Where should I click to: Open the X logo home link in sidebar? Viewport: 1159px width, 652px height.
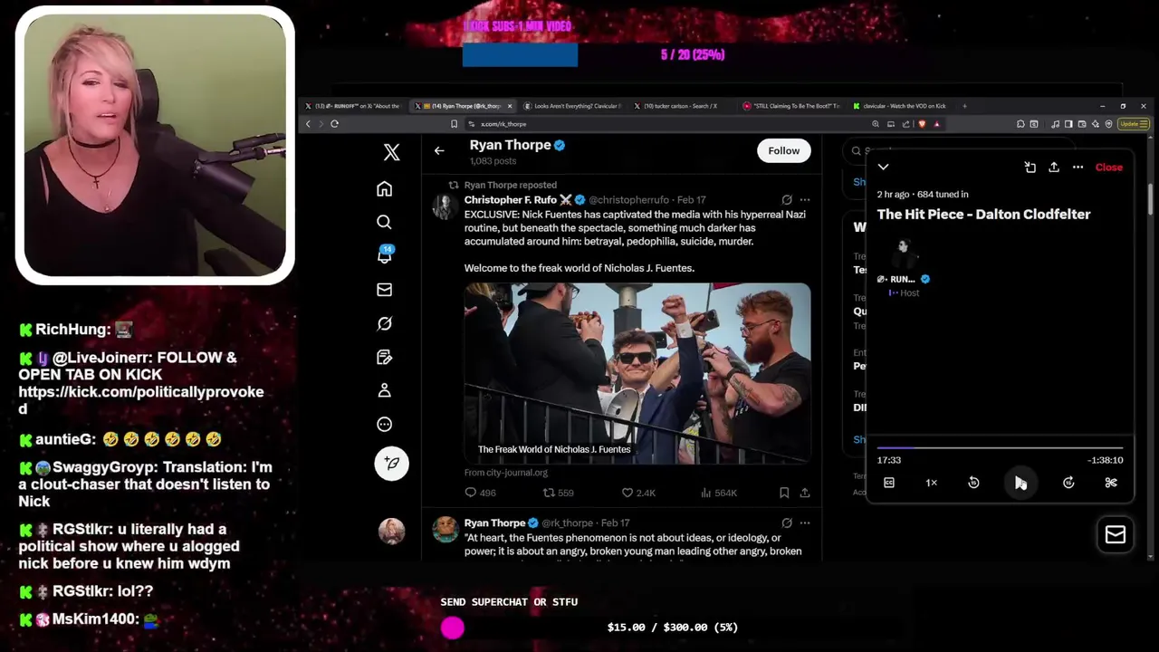pyautogui.click(x=391, y=152)
